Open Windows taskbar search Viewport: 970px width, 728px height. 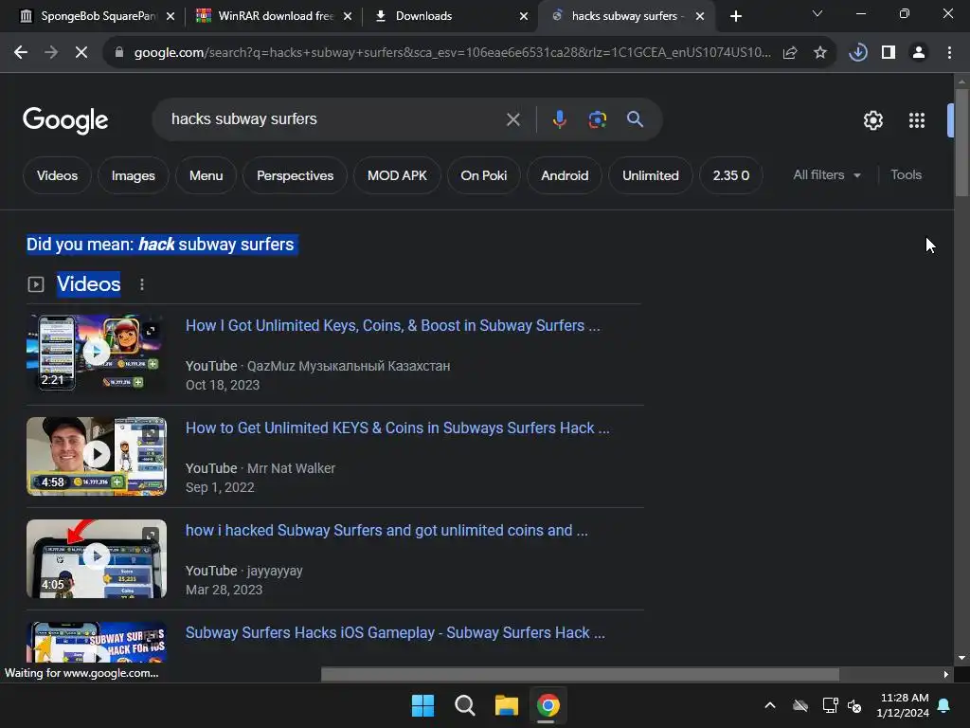click(x=464, y=705)
